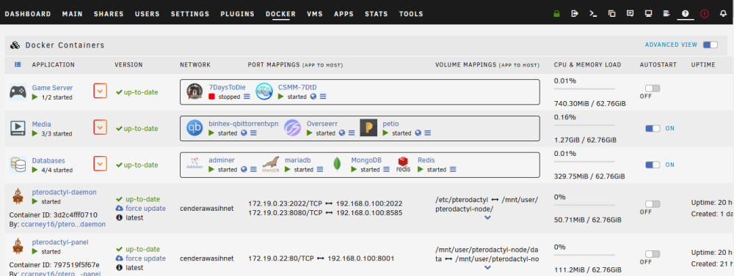Force update pterodactyl-panel
This screenshot has height=276, width=734.
pos(145,258)
